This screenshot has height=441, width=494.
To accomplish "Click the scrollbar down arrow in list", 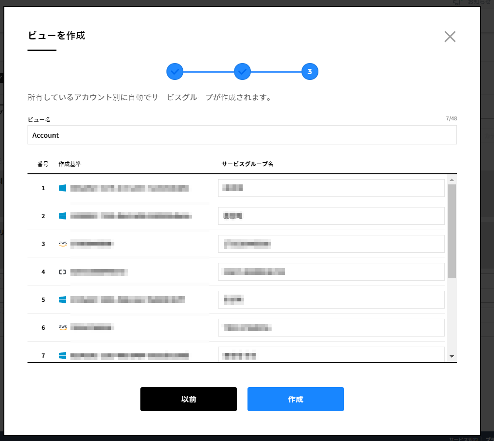I will coord(452,356).
